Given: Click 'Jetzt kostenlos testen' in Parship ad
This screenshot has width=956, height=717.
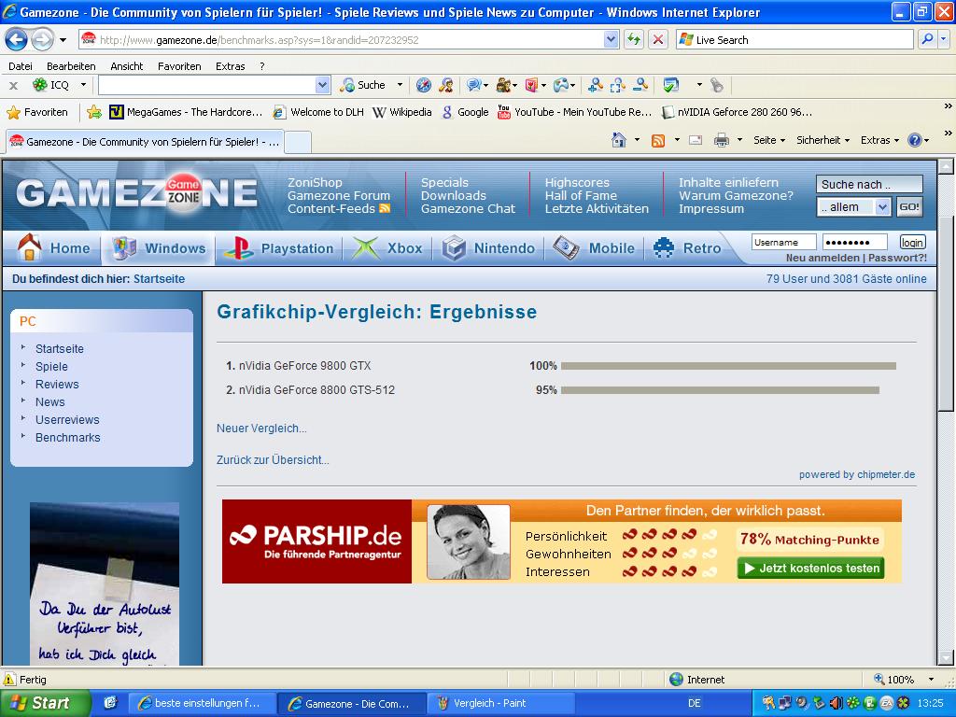Looking at the screenshot, I should pyautogui.click(x=810, y=569).
